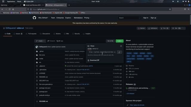Bookmark this page with the star icon
Image resolution: width=191 pixels, height=107 pixels.
[170, 9]
